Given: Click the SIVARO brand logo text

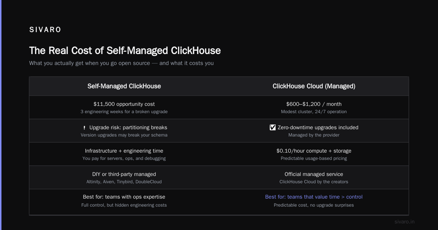Looking at the screenshot, I should (x=45, y=30).
